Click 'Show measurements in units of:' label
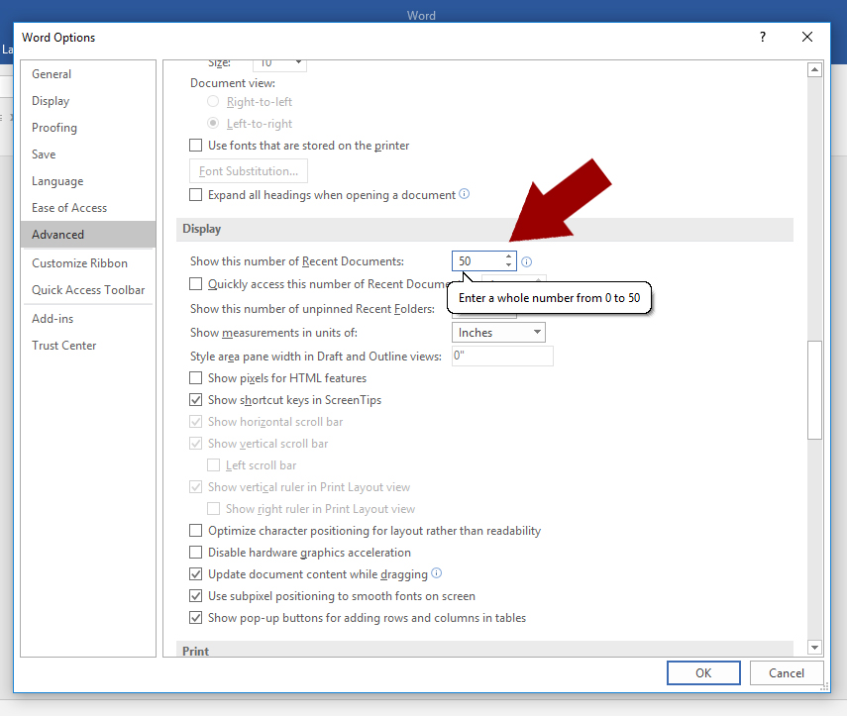 (x=273, y=333)
